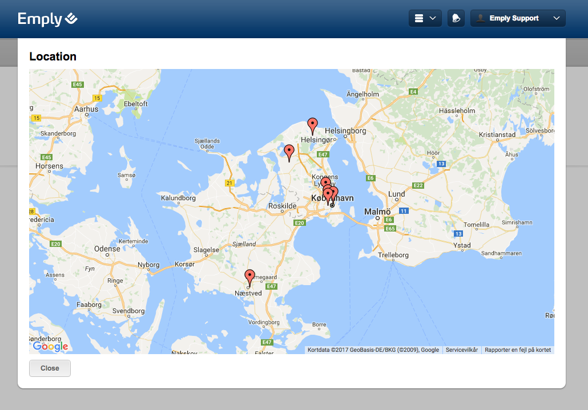Click the Kristianstad label on the map
Viewport: 588px width, 410px height.
click(497, 135)
